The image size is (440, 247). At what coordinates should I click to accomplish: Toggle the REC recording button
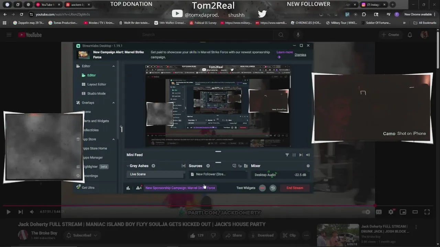pos(262,188)
